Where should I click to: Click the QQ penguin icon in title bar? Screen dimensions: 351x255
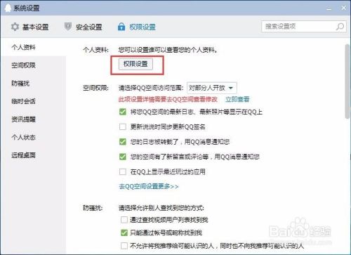point(8,8)
